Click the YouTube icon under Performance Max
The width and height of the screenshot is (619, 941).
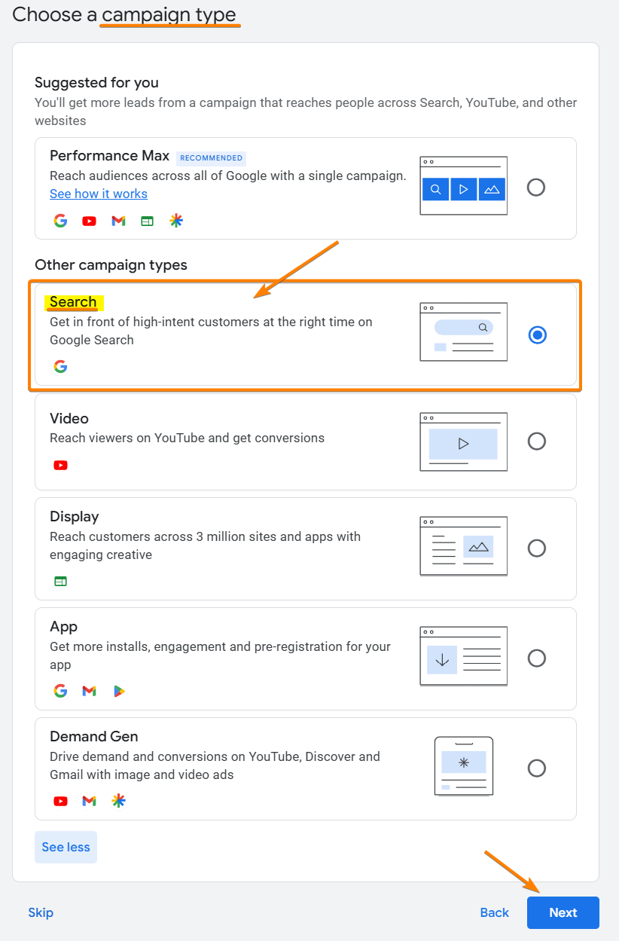click(x=90, y=221)
